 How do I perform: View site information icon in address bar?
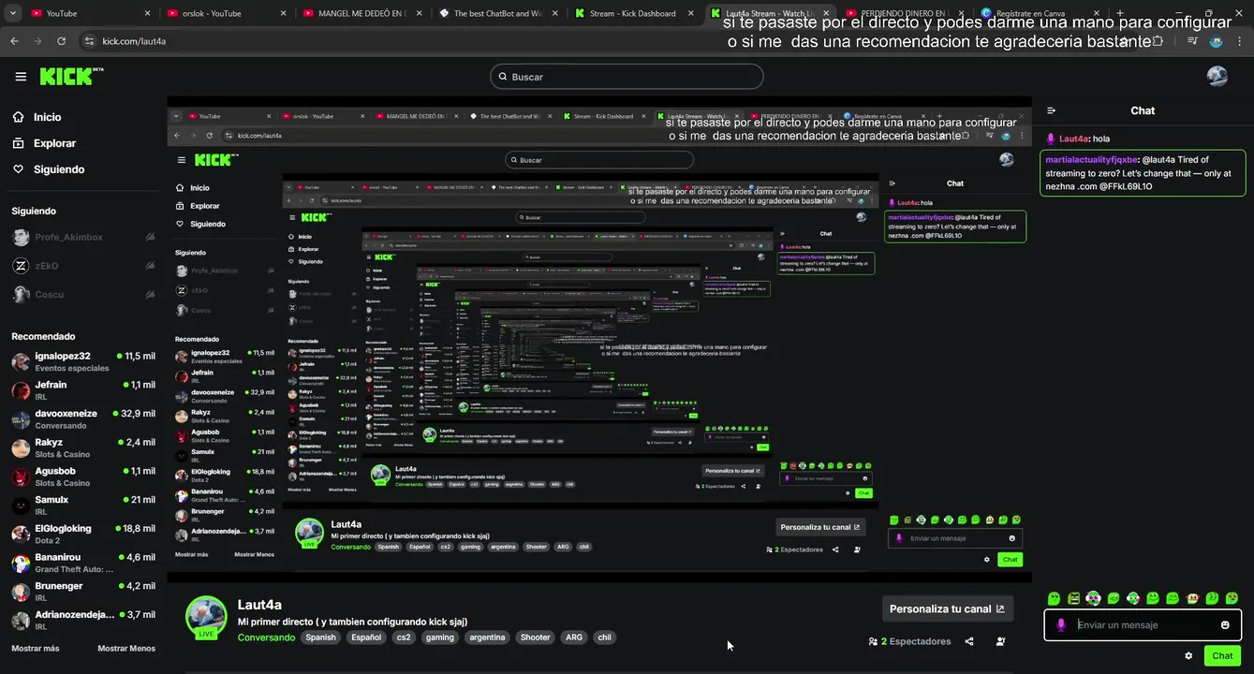[x=90, y=41]
